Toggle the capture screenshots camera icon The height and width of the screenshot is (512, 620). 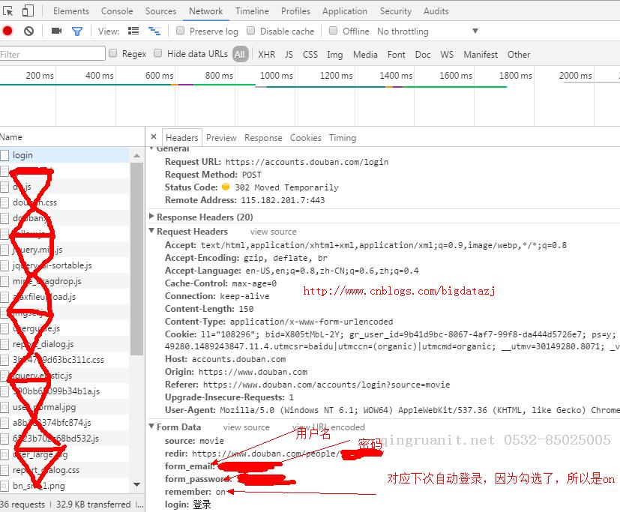[x=56, y=31]
